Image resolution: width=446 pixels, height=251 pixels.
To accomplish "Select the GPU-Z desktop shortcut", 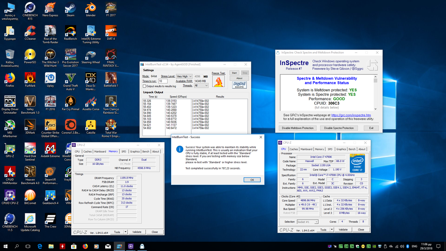I will [10, 150].
